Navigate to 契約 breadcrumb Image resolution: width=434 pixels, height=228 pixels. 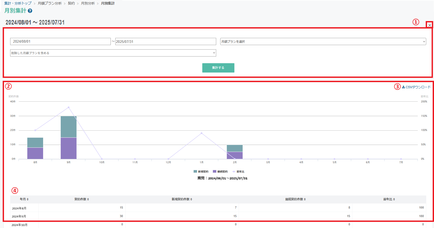(71, 3)
